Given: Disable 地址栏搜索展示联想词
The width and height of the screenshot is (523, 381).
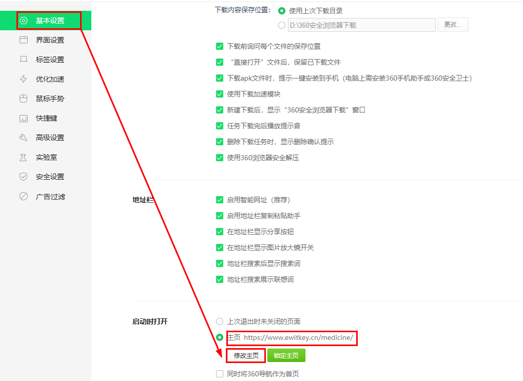Looking at the screenshot, I should pos(220,279).
